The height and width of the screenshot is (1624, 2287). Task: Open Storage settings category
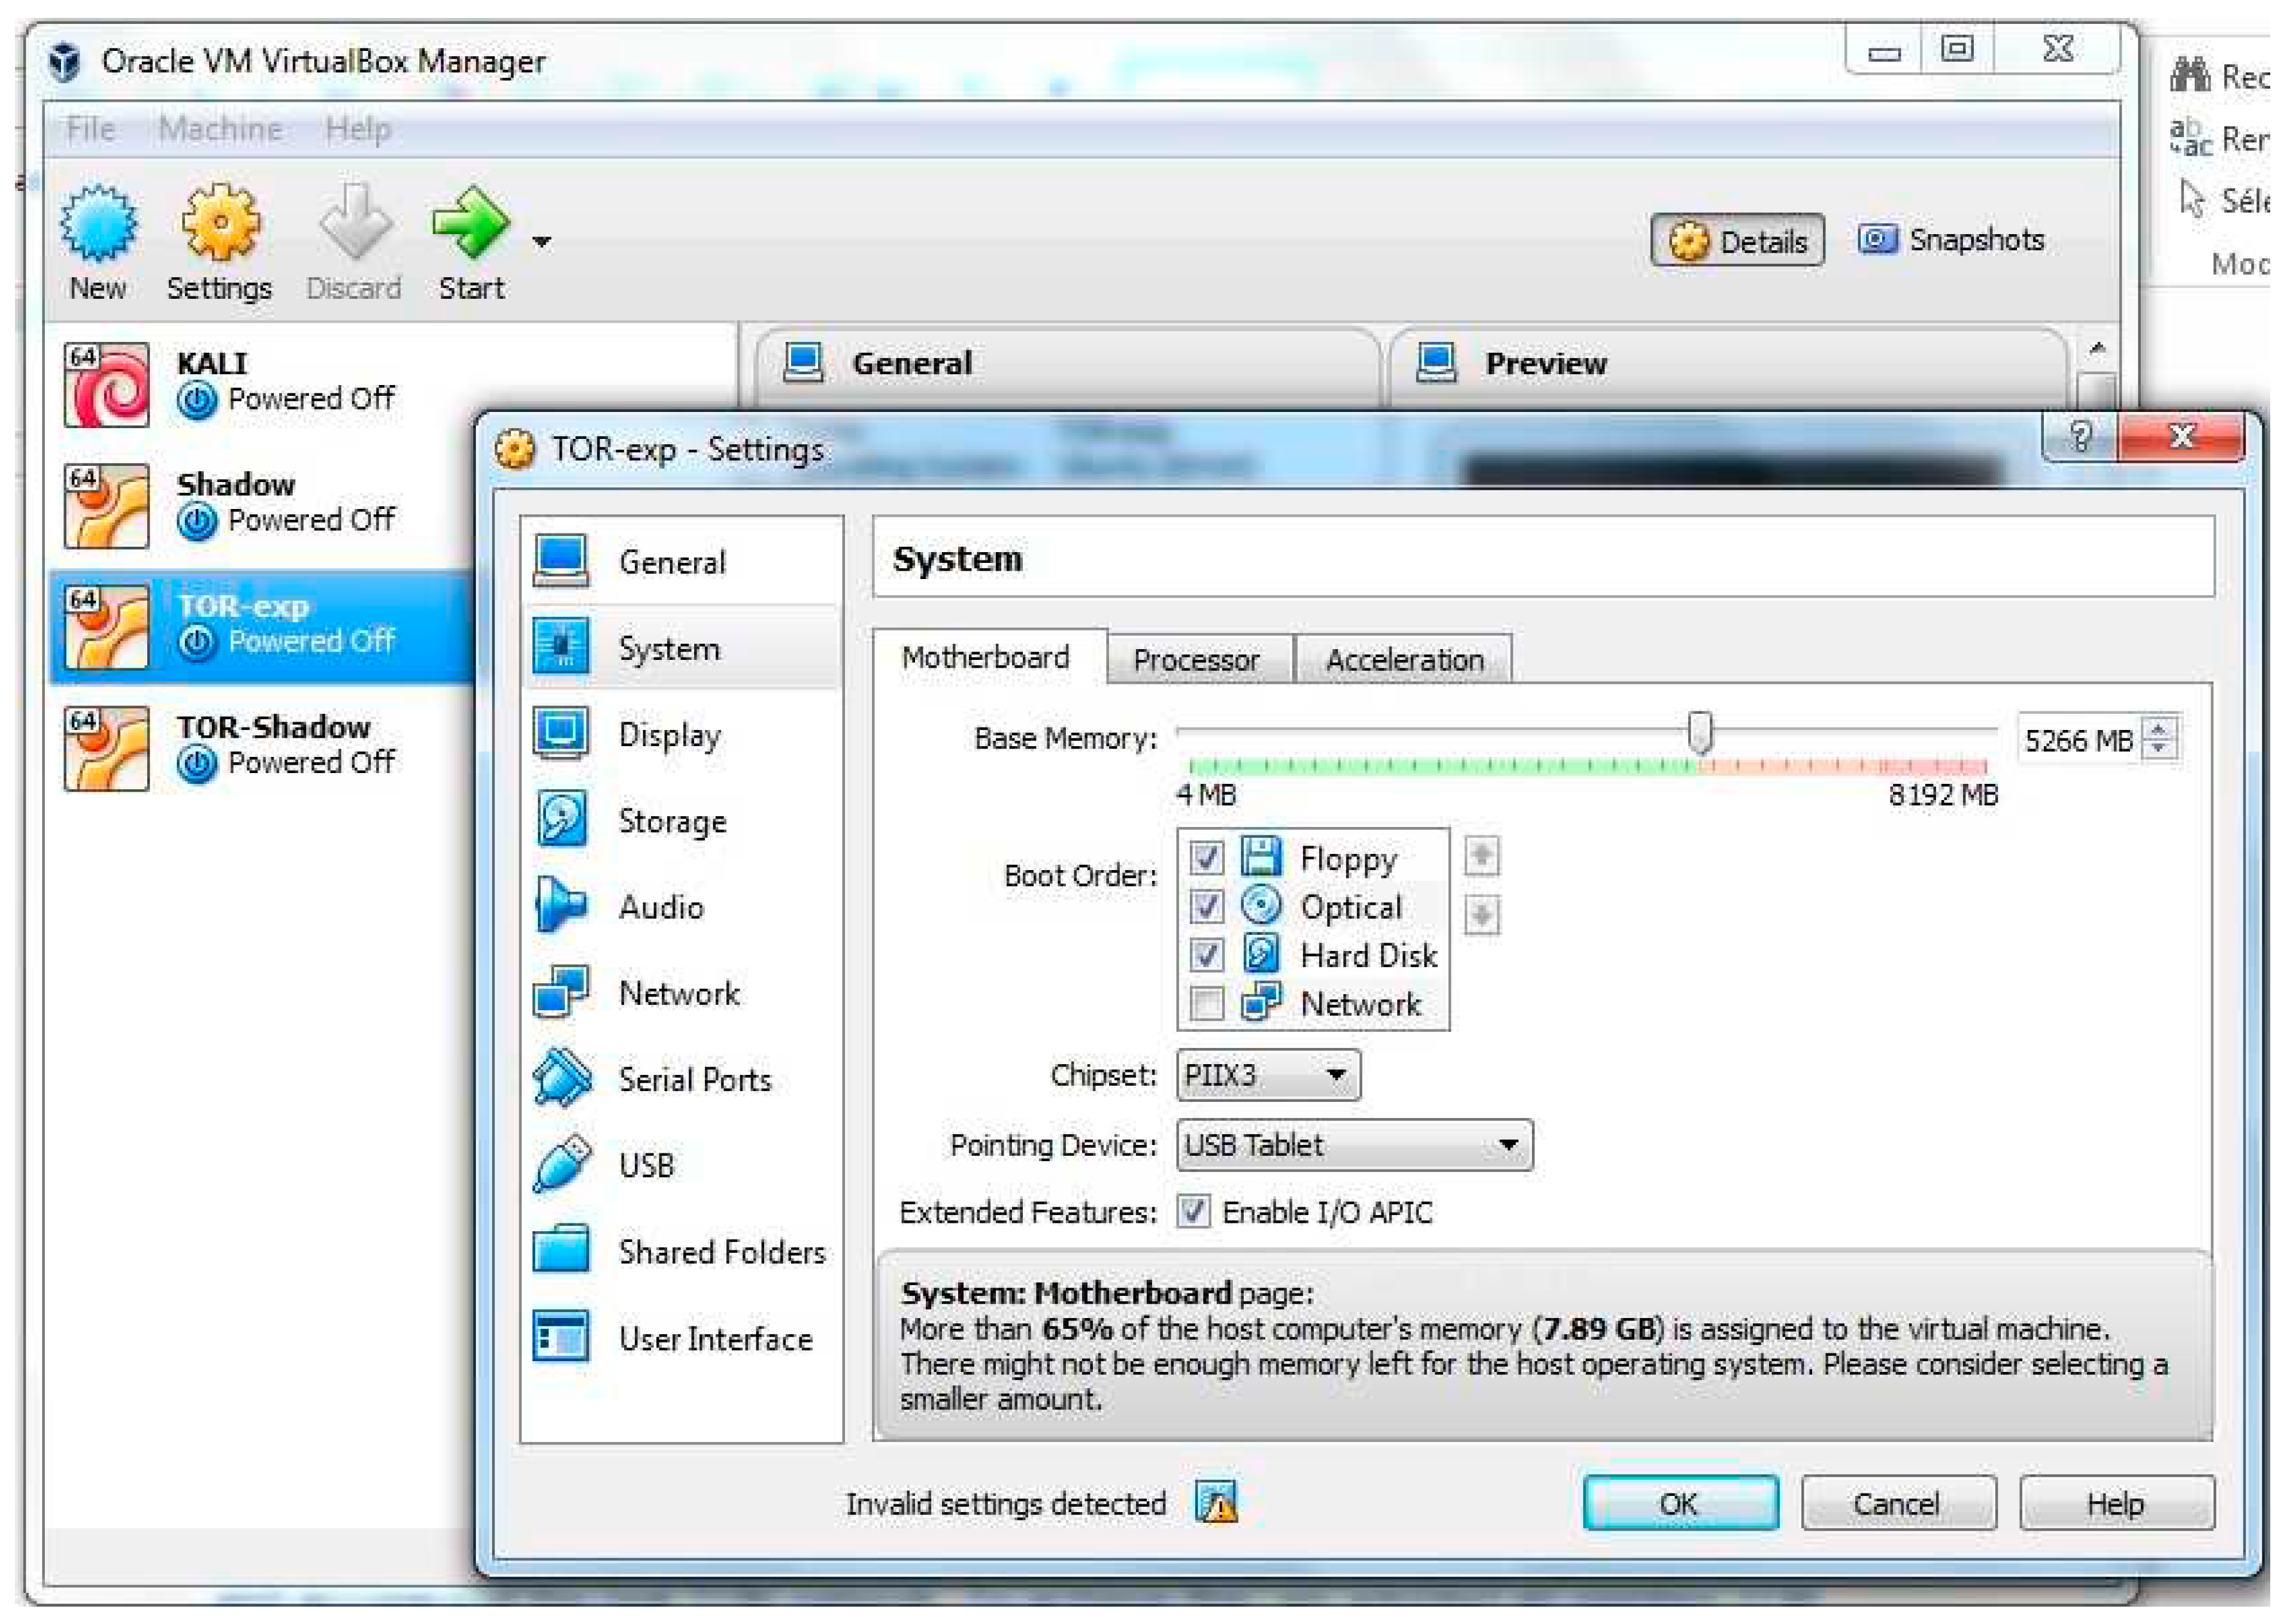(x=671, y=822)
